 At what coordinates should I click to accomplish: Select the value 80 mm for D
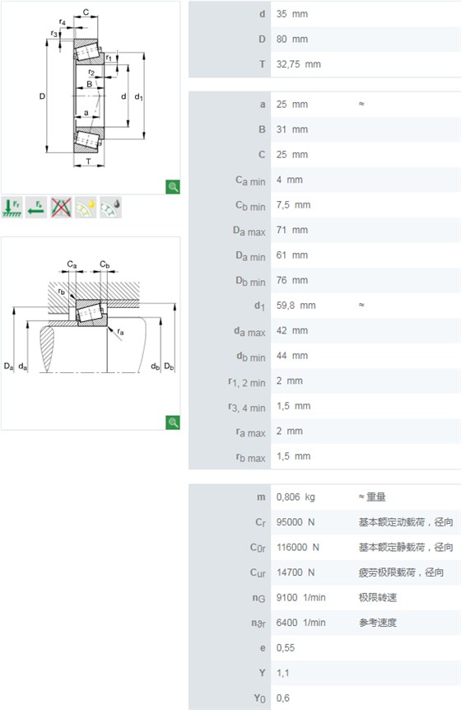[x=292, y=40]
